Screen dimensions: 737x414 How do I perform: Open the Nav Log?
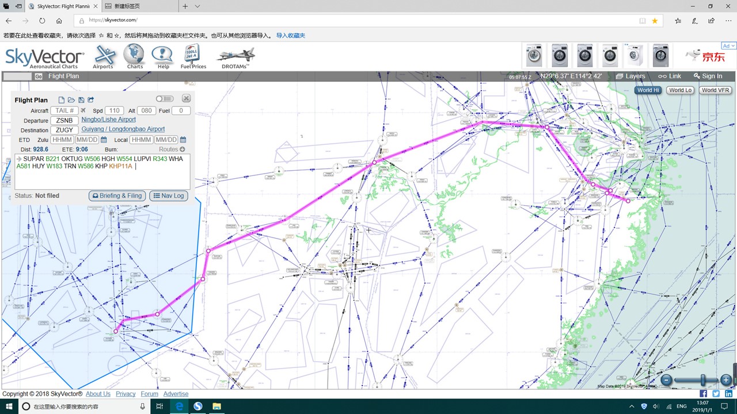pos(169,196)
